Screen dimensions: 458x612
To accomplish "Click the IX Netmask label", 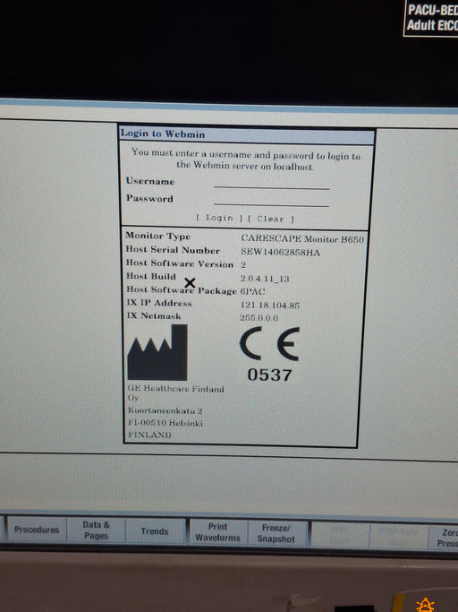I will tap(154, 315).
